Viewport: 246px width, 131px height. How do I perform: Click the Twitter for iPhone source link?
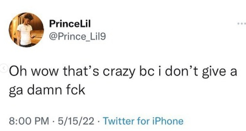tap(143, 121)
